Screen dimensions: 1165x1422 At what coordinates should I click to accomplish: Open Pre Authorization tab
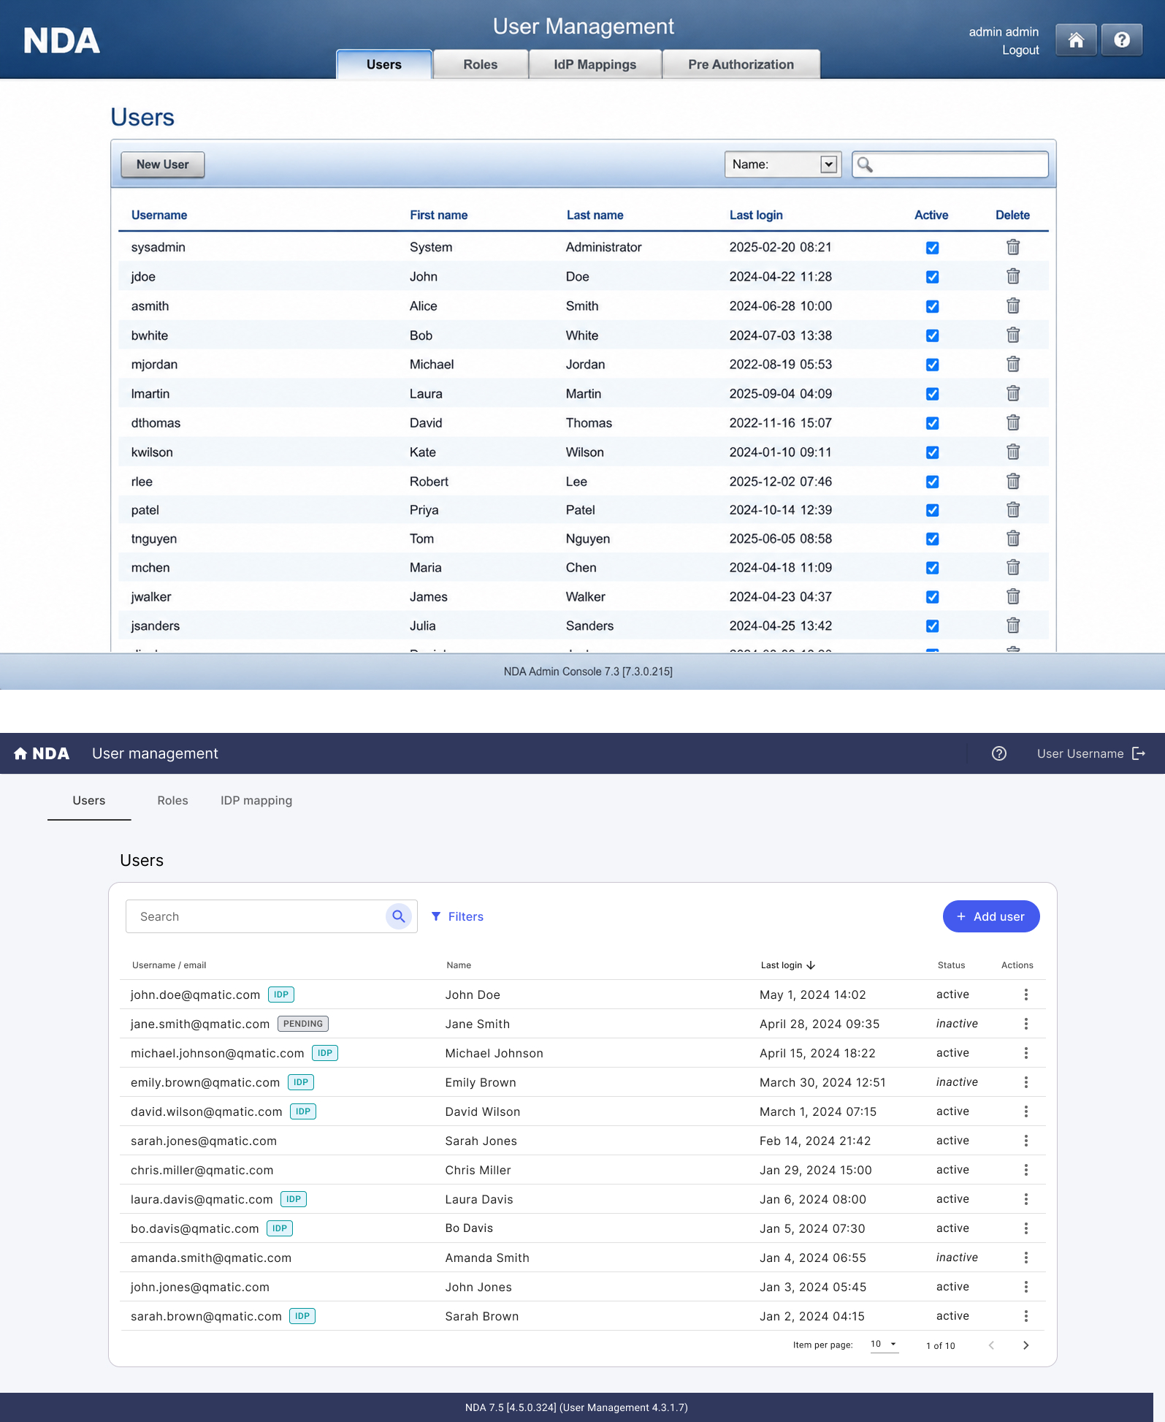click(741, 64)
